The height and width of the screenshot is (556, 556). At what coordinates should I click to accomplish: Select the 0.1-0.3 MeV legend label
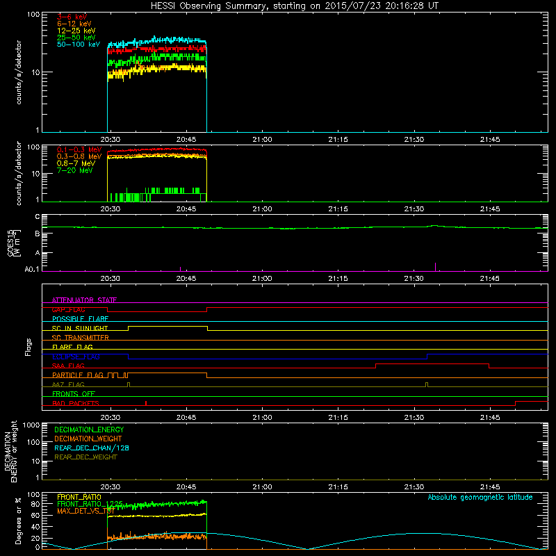79,149
